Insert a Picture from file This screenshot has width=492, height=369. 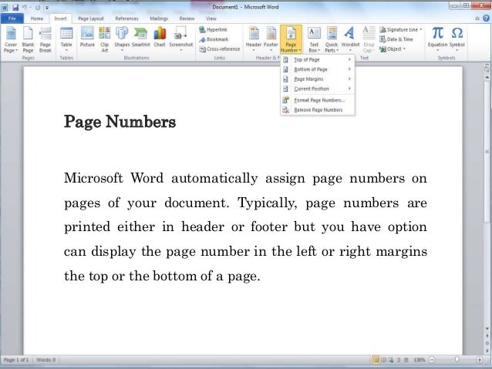point(87,38)
